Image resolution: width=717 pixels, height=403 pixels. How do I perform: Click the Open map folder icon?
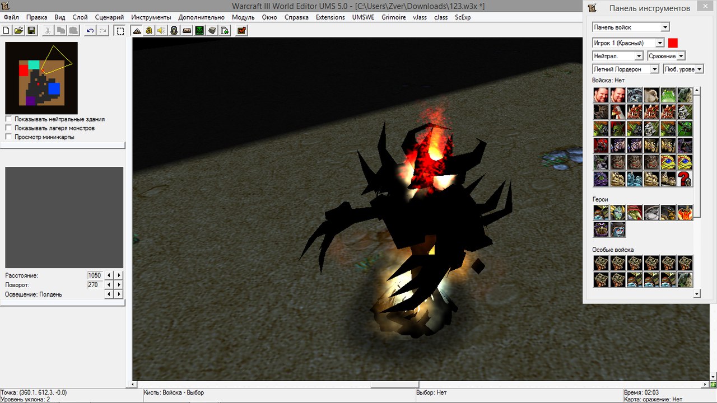click(18, 30)
